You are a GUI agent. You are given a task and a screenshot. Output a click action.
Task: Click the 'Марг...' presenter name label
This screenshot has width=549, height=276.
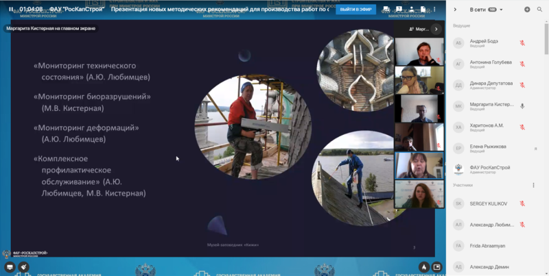point(419,29)
